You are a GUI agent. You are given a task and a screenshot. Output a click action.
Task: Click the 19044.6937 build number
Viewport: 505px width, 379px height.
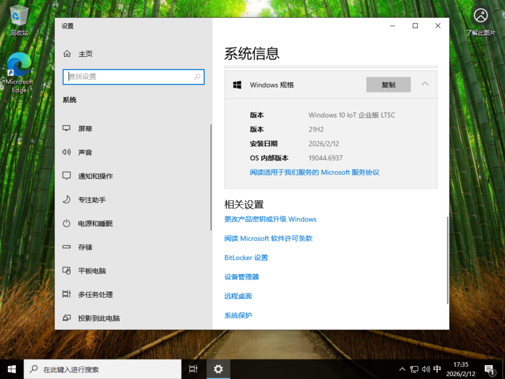[325, 158]
